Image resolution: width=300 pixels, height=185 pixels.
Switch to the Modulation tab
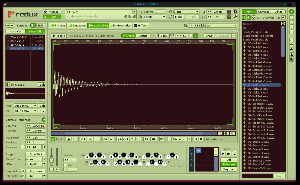coord(121,25)
